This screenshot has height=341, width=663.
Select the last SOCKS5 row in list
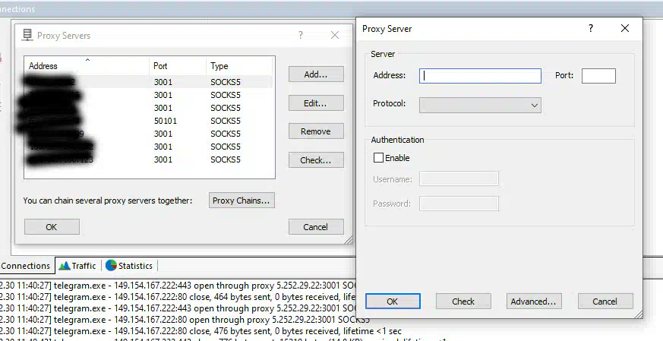(x=148, y=159)
